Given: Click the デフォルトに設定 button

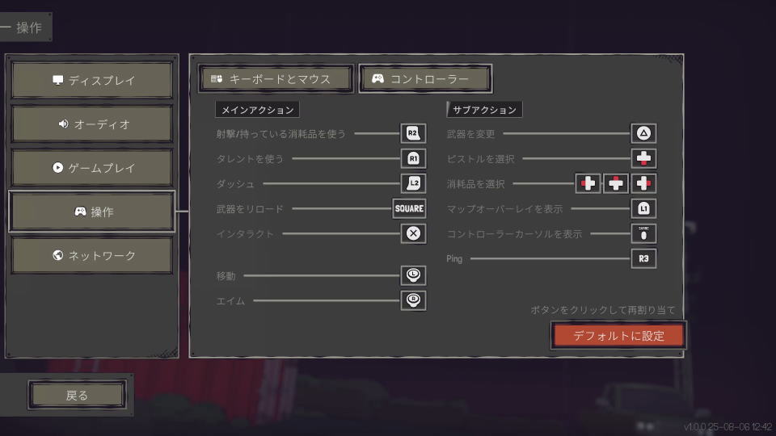Looking at the screenshot, I should coord(618,336).
